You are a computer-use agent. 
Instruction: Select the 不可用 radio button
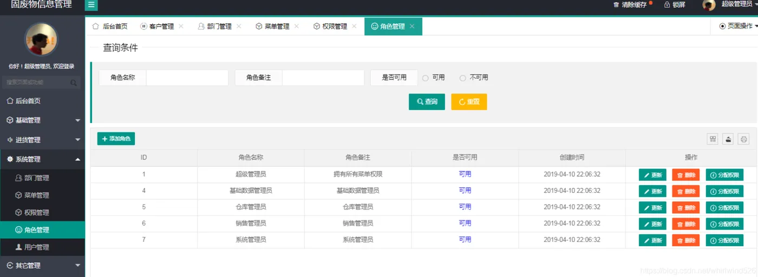click(x=463, y=78)
